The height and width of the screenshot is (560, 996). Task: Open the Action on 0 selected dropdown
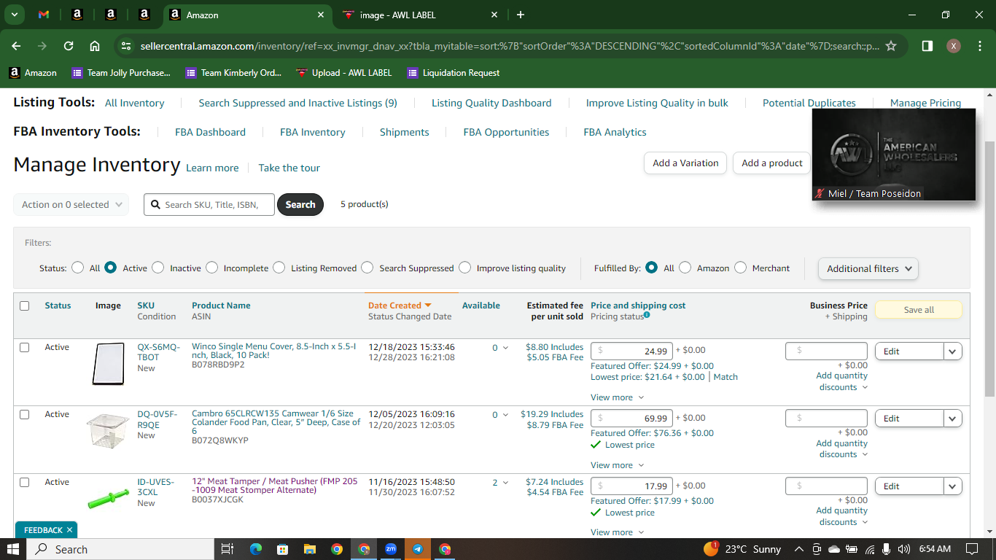tap(71, 205)
